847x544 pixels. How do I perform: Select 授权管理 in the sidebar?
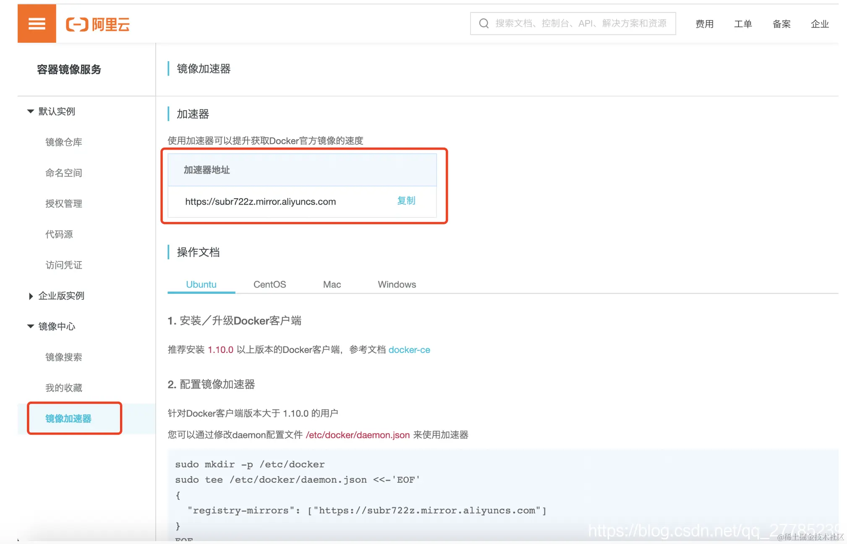(63, 203)
